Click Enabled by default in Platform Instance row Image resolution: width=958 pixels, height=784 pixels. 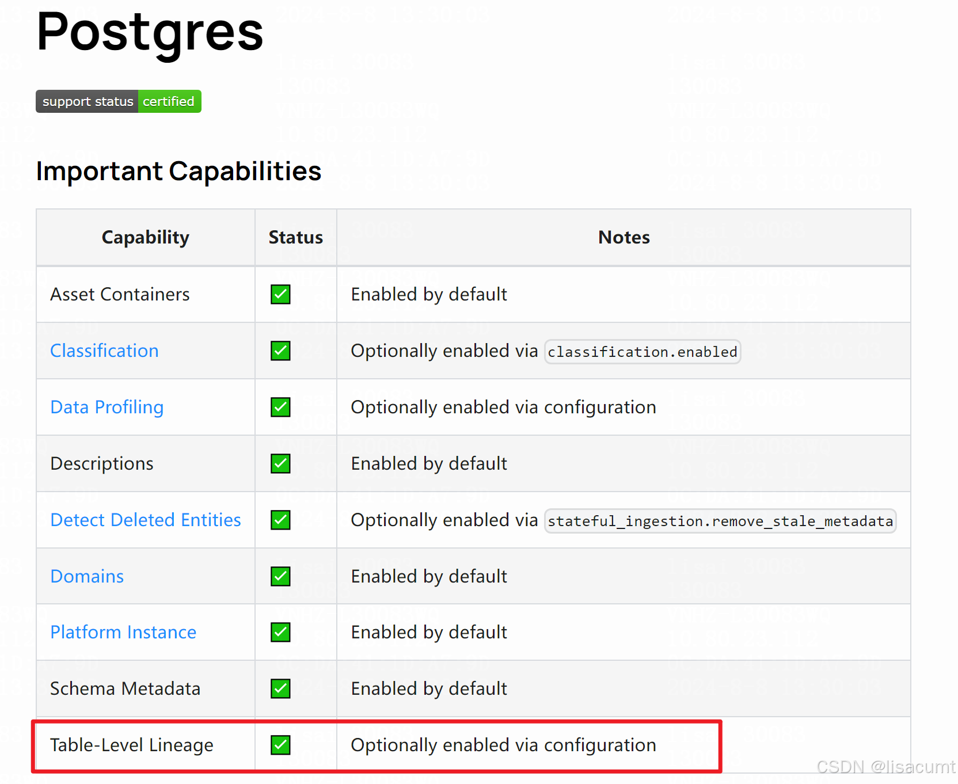tap(429, 633)
